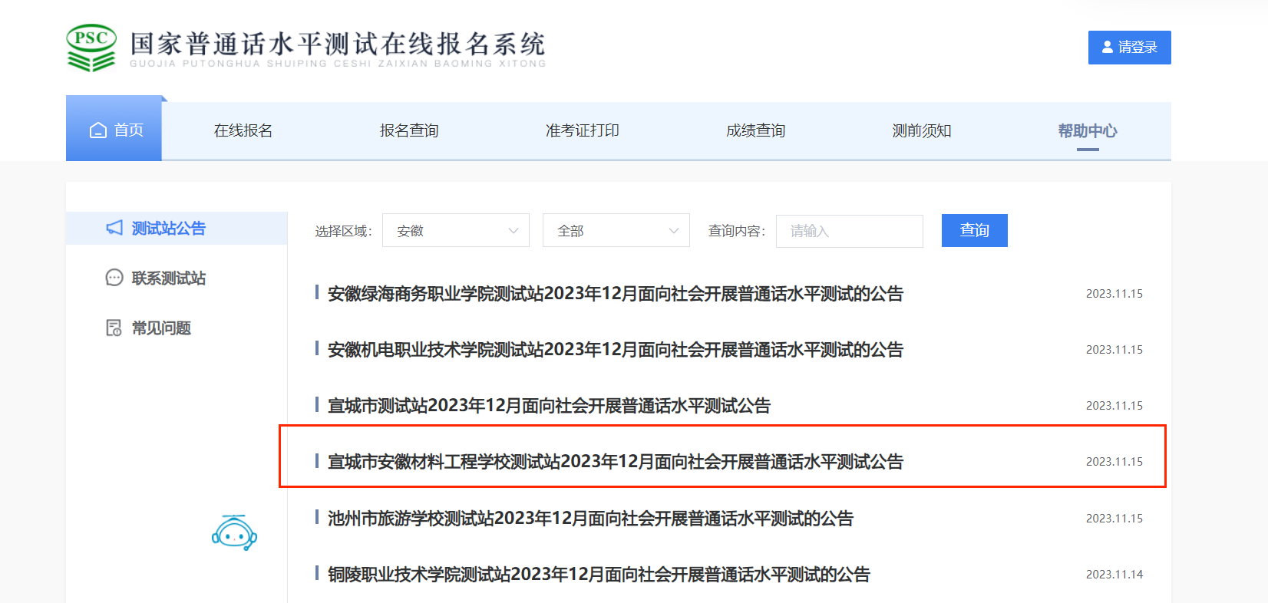Open 安徽绿海商务职业学院 announcement link
Screen dimensions: 1268x603
point(616,294)
